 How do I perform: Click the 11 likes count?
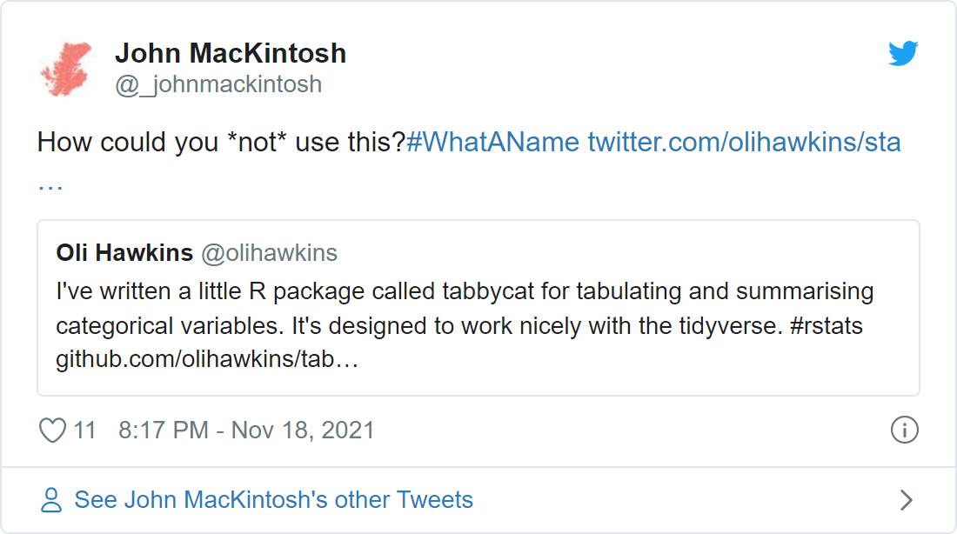(x=85, y=431)
